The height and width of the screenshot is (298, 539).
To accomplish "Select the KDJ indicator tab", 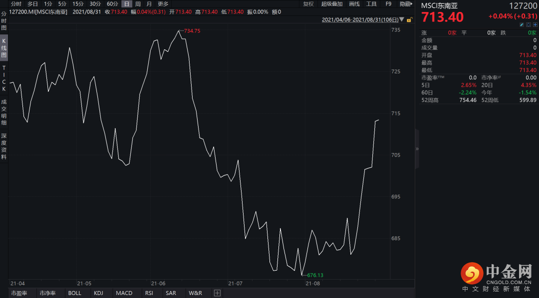I will click(98, 293).
